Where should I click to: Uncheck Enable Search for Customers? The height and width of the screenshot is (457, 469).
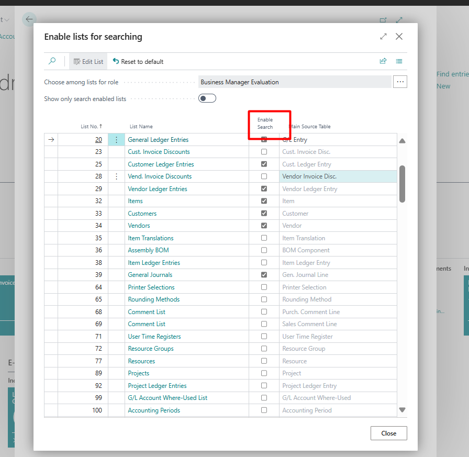[264, 214]
